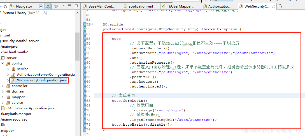The width and height of the screenshot is (305, 136).
Task: Select the lib folder in the tree
Action: 3,125
